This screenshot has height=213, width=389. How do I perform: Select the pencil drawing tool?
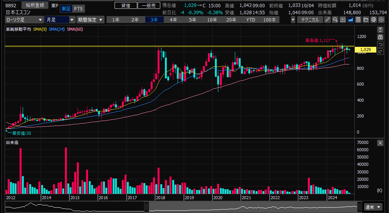(x=327, y=20)
